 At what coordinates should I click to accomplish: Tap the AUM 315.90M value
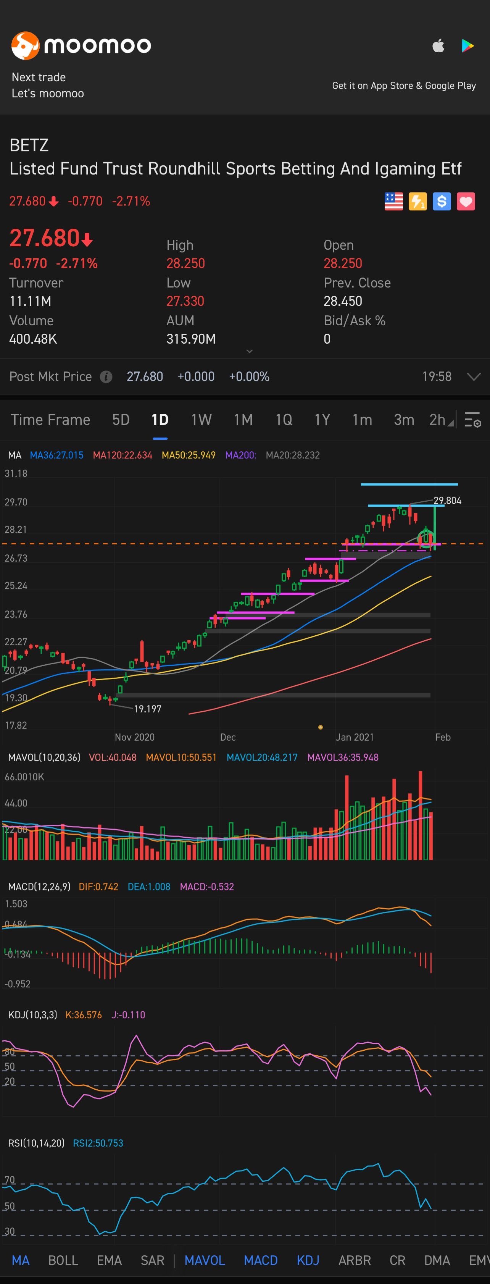tap(191, 339)
